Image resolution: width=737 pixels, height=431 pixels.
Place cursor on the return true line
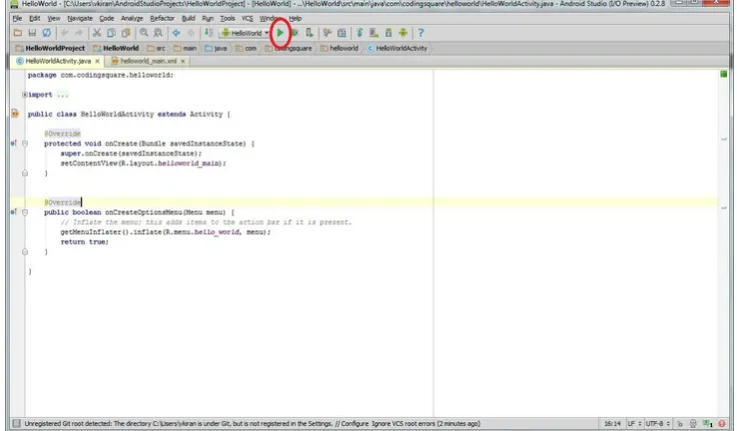click(85, 241)
